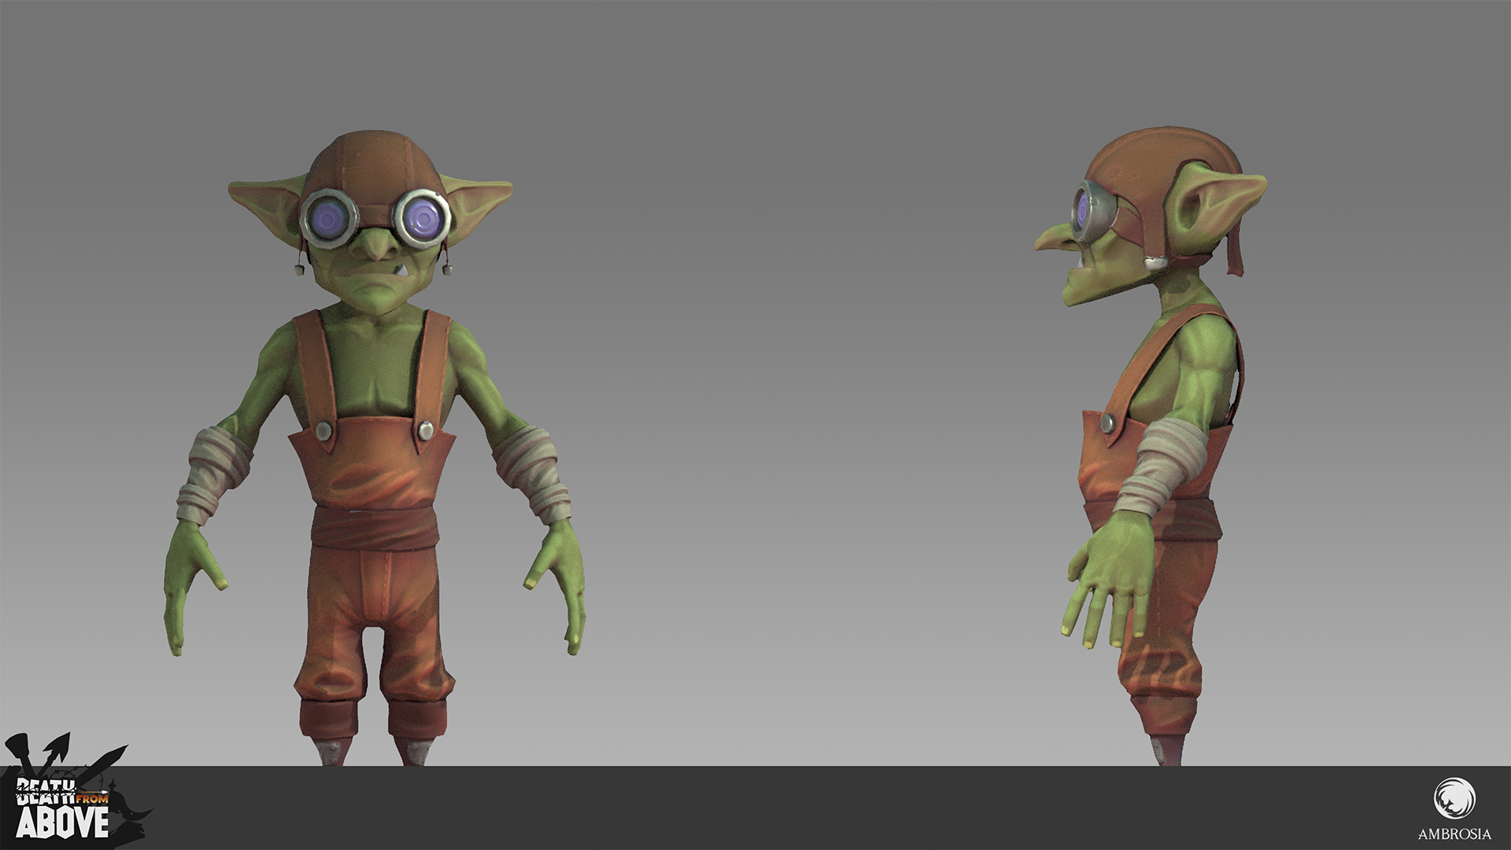Click the dark footer bar at the bottom
The width and height of the screenshot is (1511, 850).
click(755, 808)
